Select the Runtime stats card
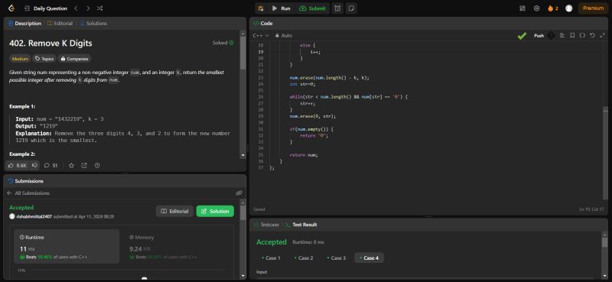The width and height of the screenshot is (612, 282). tap(67, 247)
